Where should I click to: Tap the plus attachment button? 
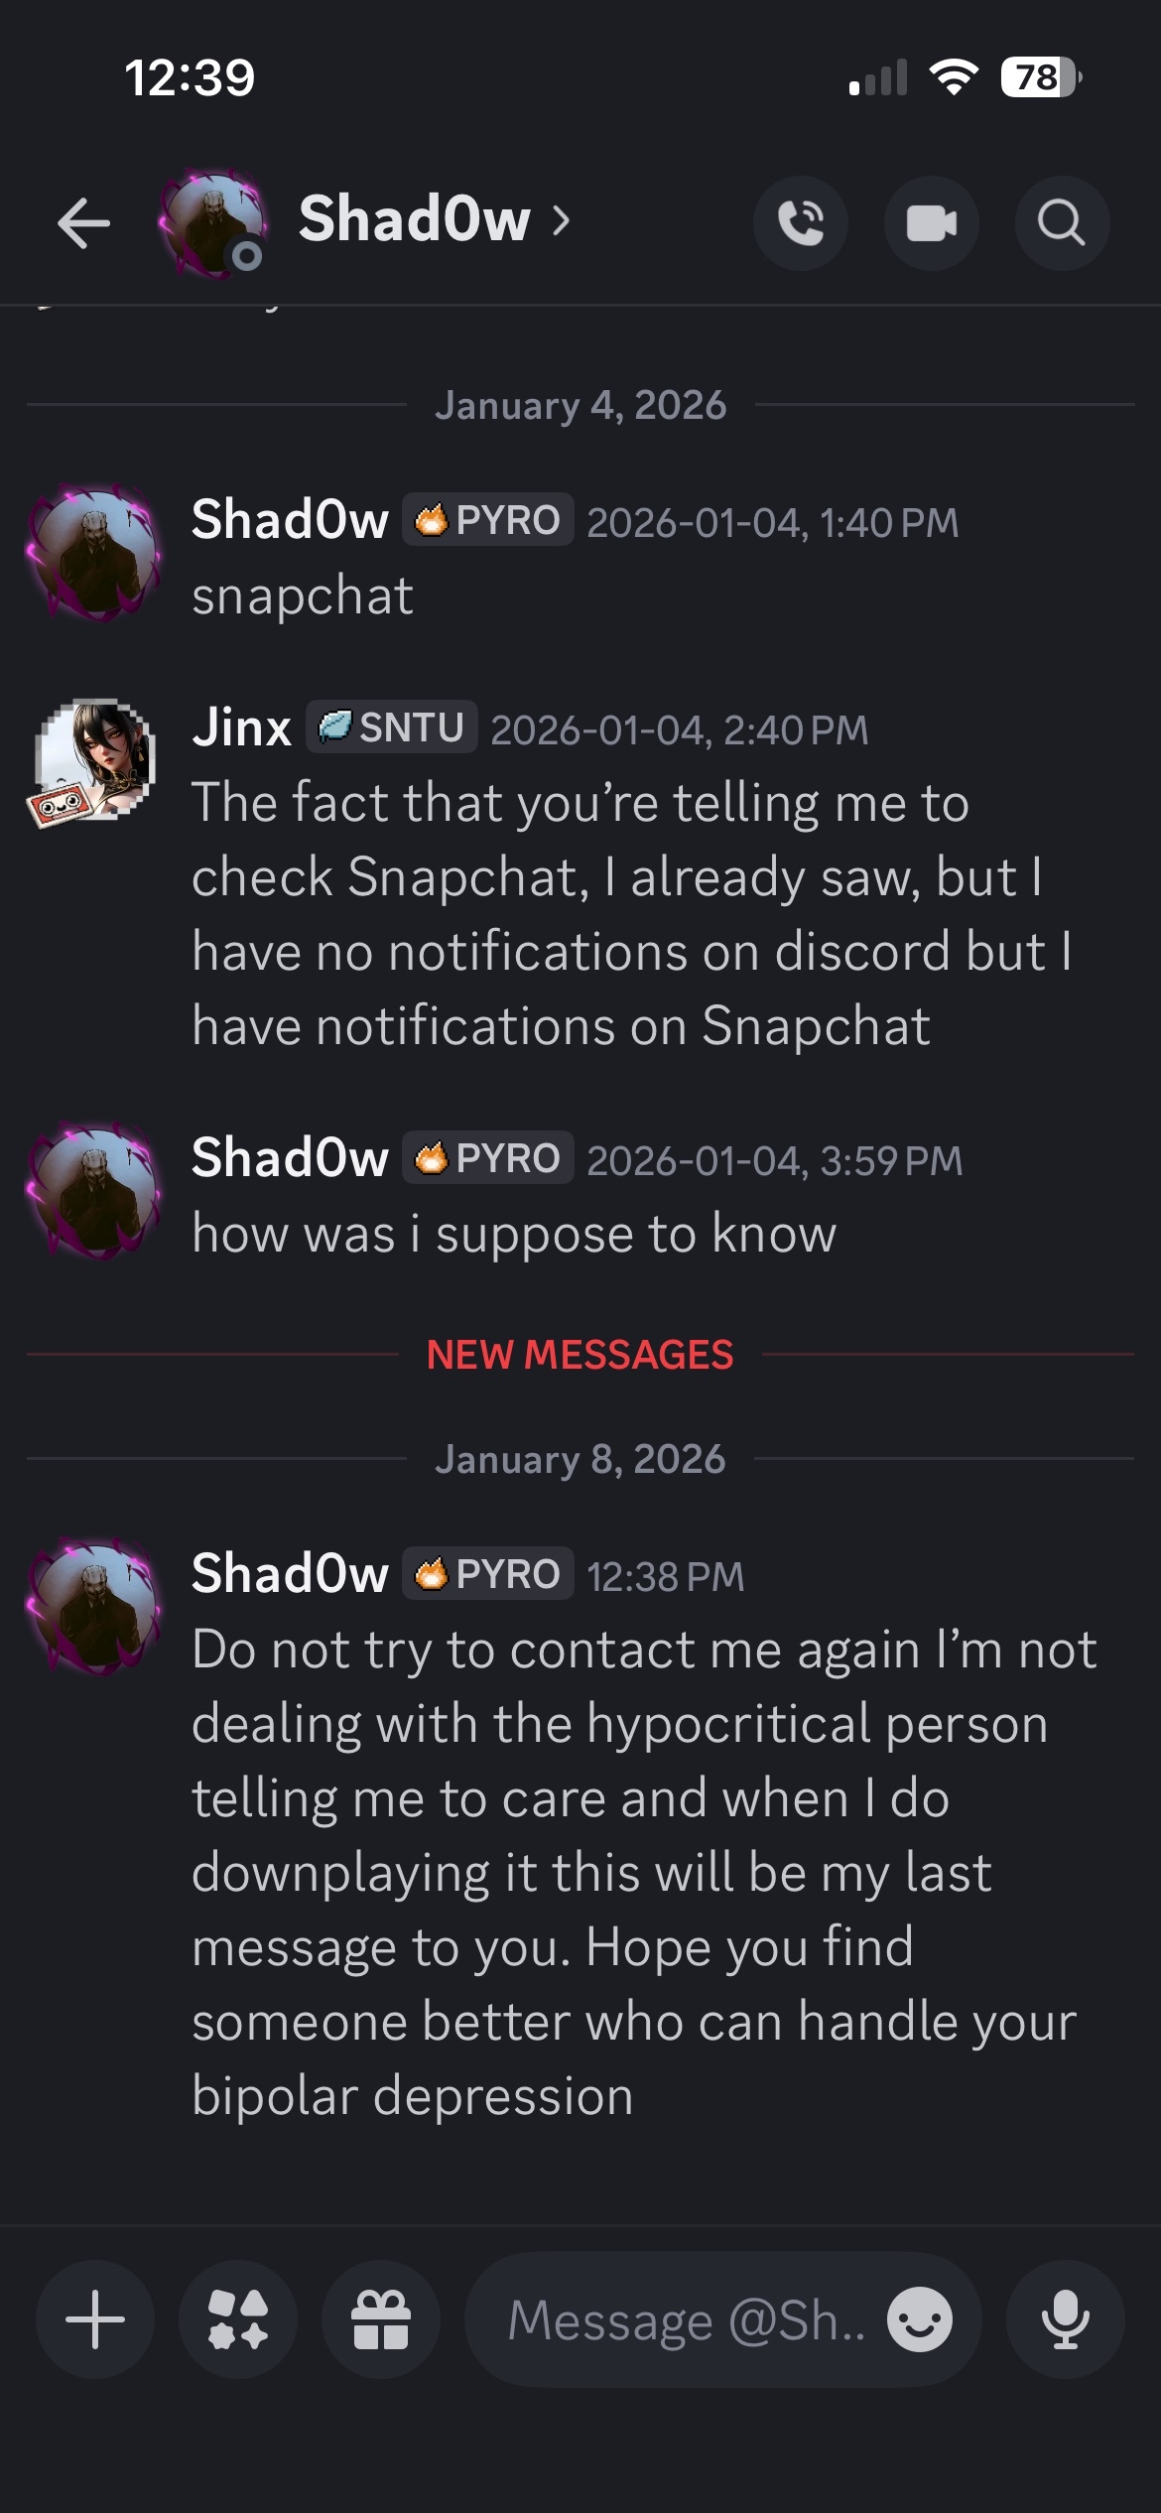point(95,2319)
